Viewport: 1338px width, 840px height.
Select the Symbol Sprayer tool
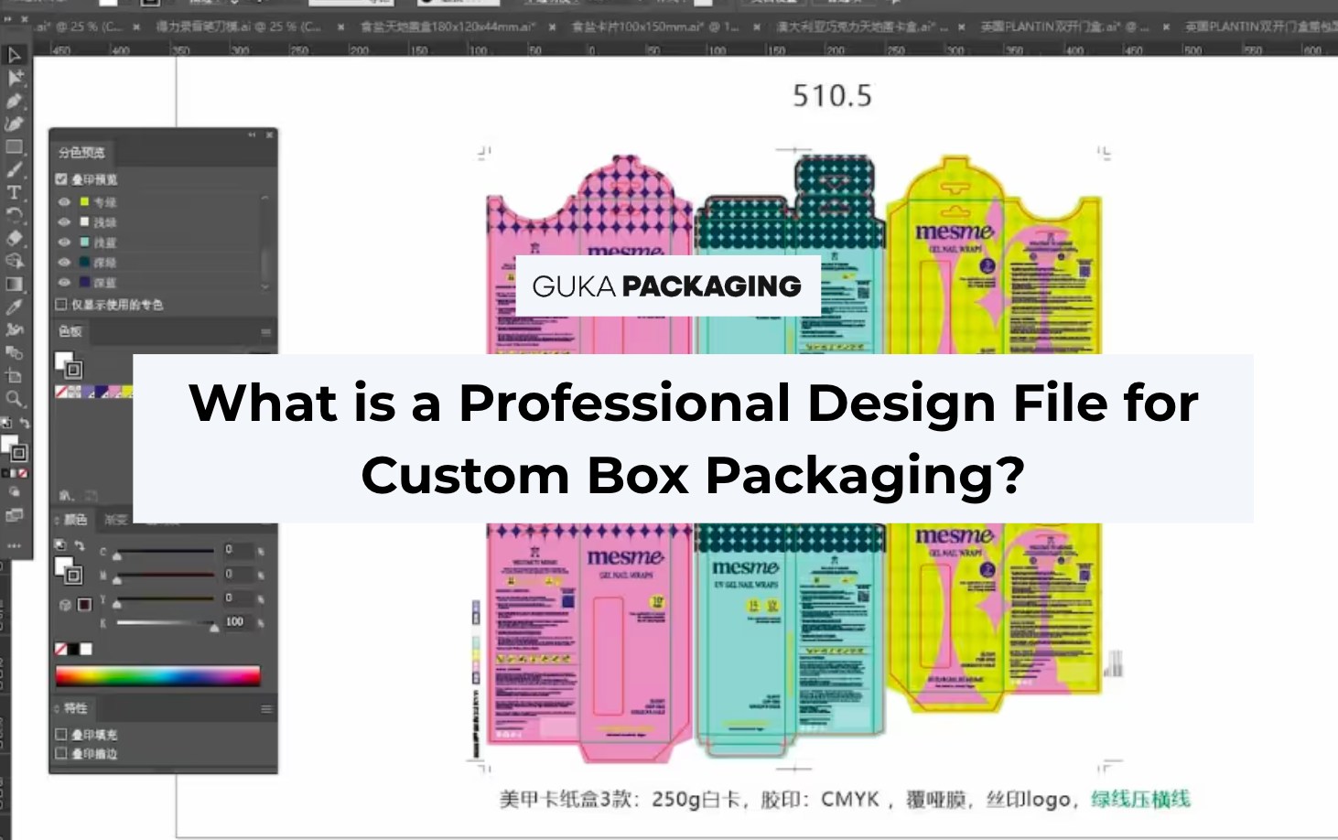click(15, 329)
